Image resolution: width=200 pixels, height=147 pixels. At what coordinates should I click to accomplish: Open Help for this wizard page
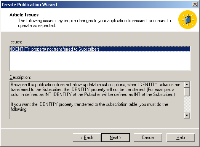[x=181, y=137]
